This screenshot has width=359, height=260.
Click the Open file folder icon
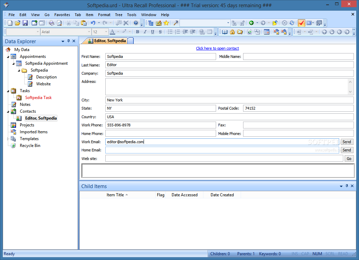tap(18, 23)
